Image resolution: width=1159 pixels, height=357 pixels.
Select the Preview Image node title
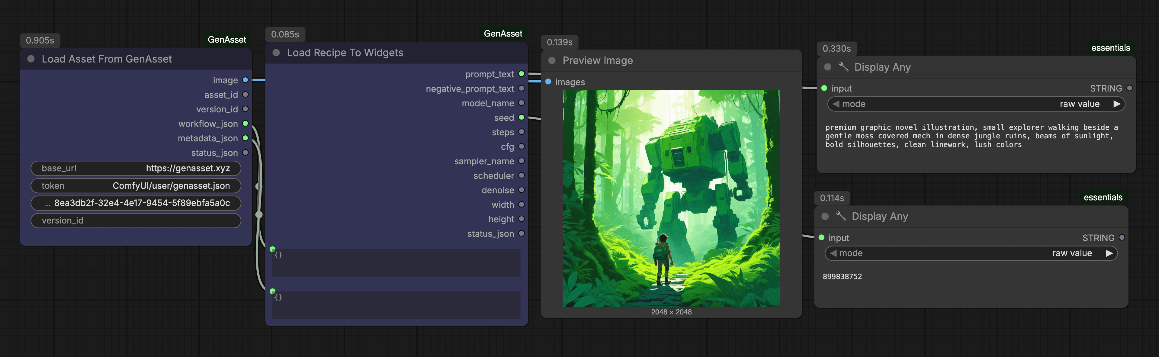(598, 60)
